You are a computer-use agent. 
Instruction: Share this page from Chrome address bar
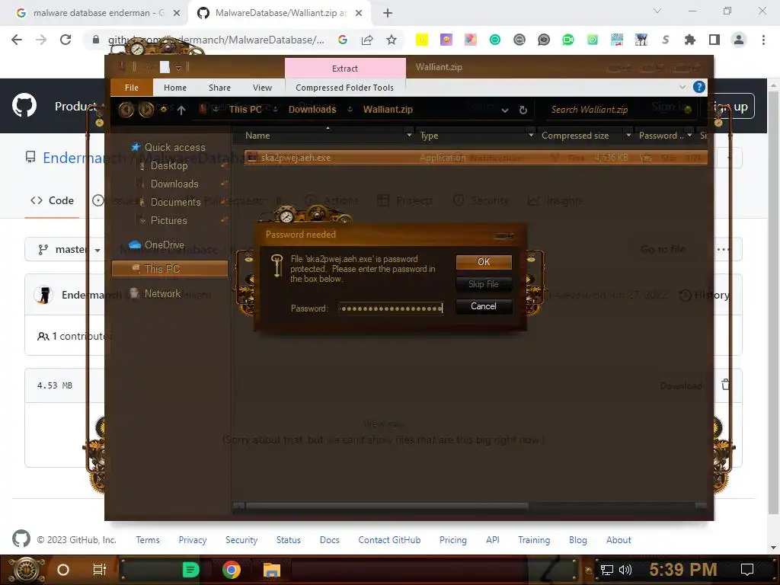[367, 40]
